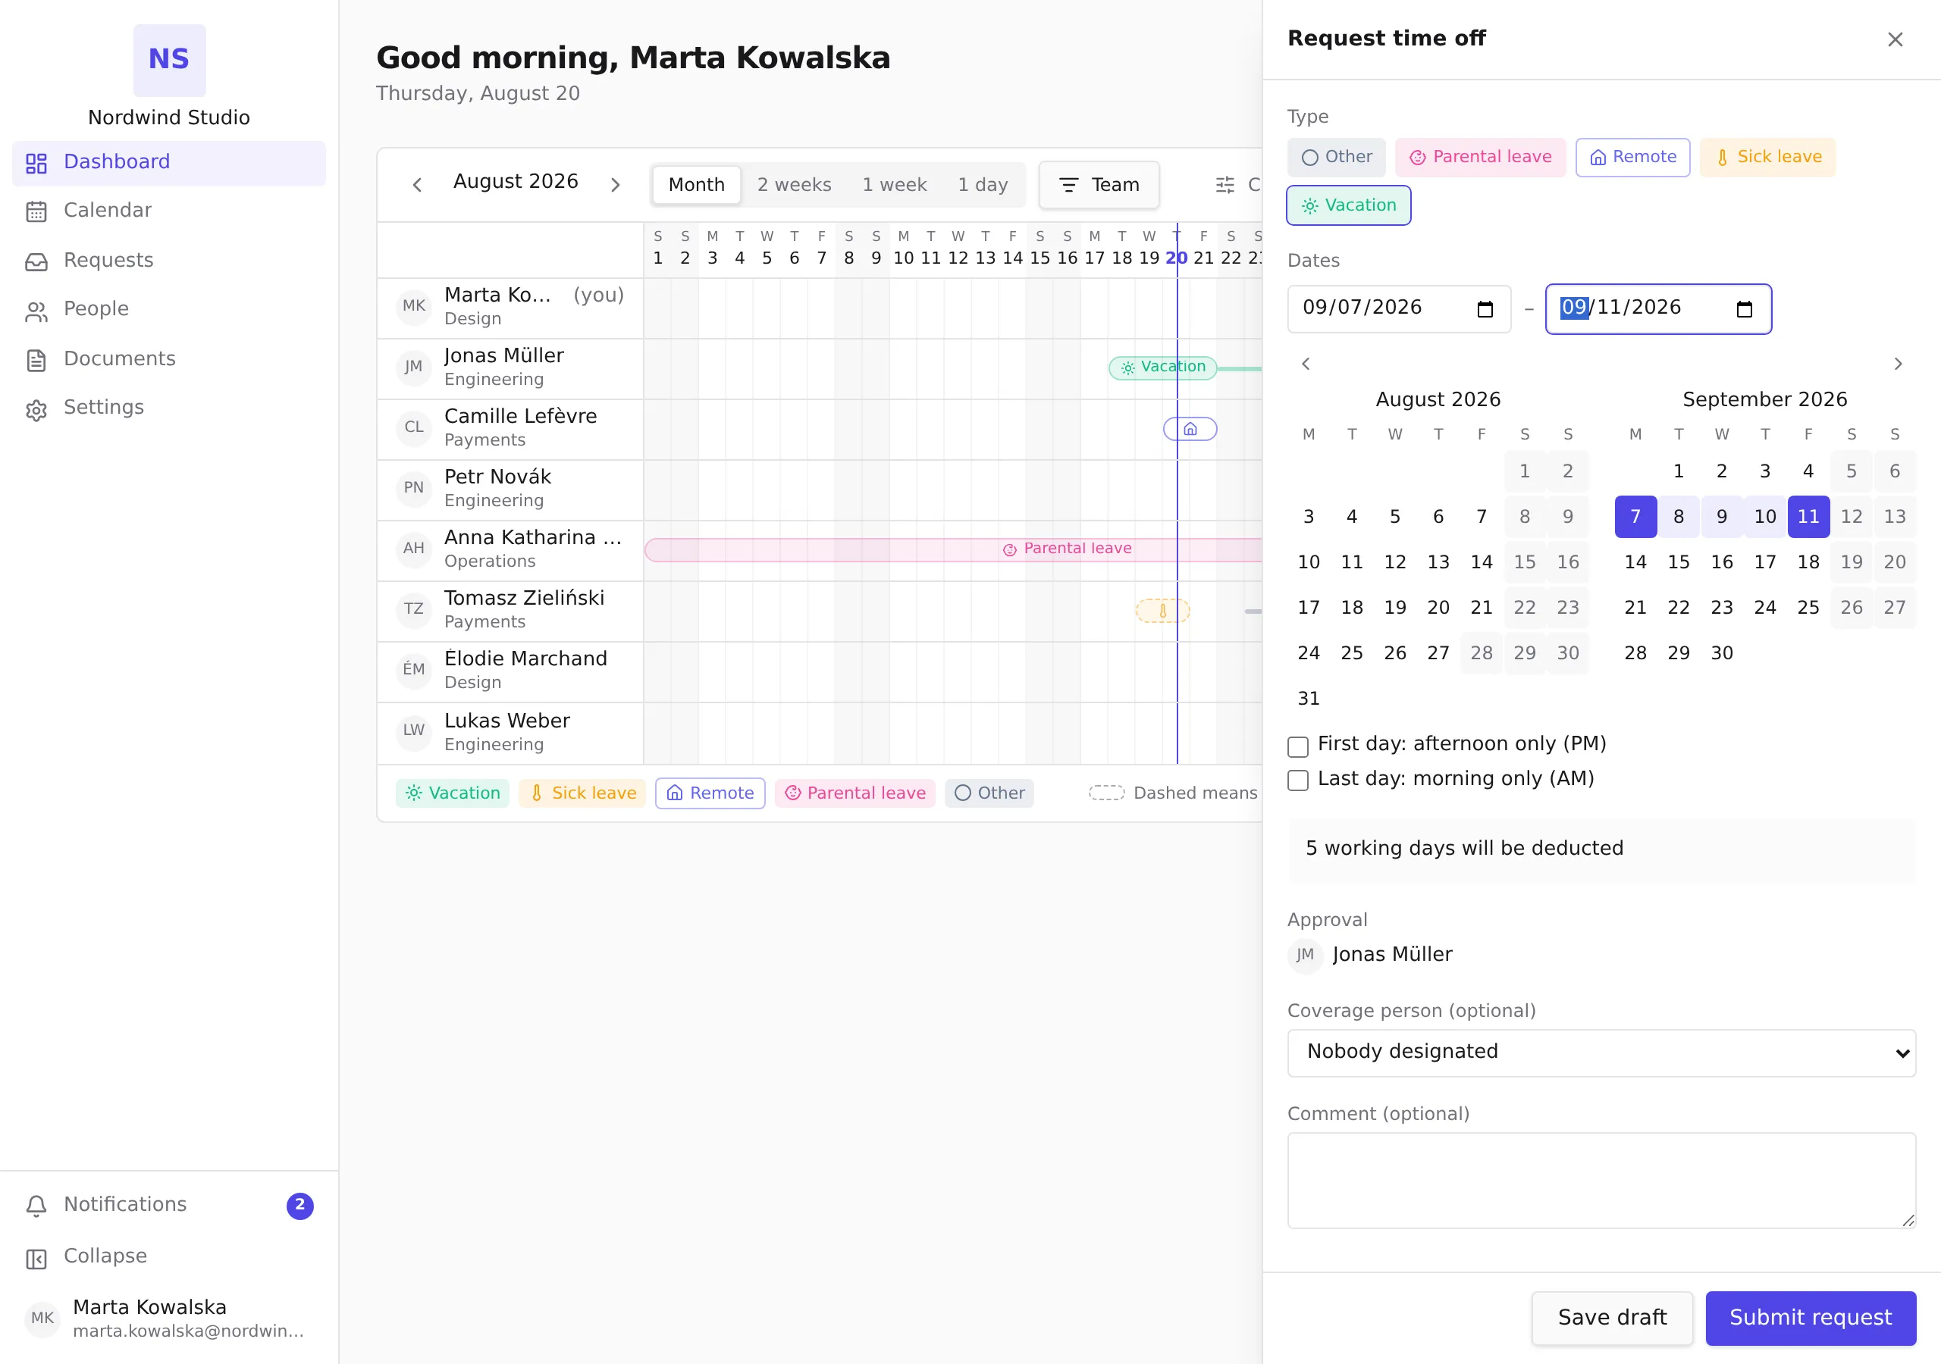
Task: Click the notifications badge showing 2
Action: pyautogui.click(x=300, y=1205)
